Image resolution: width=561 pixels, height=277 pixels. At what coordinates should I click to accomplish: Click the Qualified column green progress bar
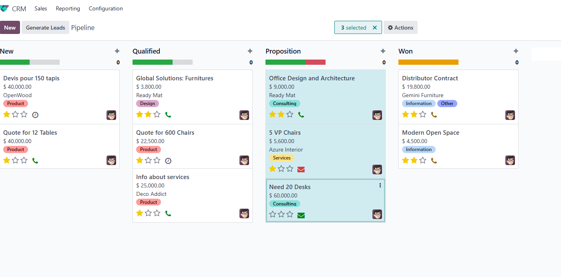tap(153, 62)
